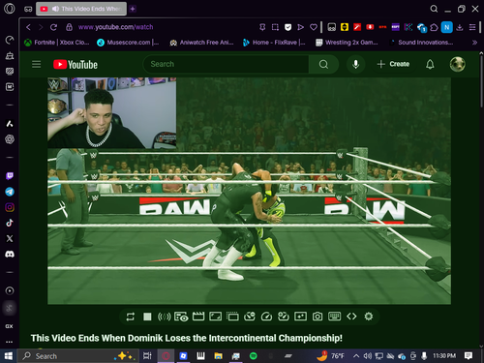Open the Wrestling 2x Gam... bookmark
484x363 pixels.
click(347, 43)
